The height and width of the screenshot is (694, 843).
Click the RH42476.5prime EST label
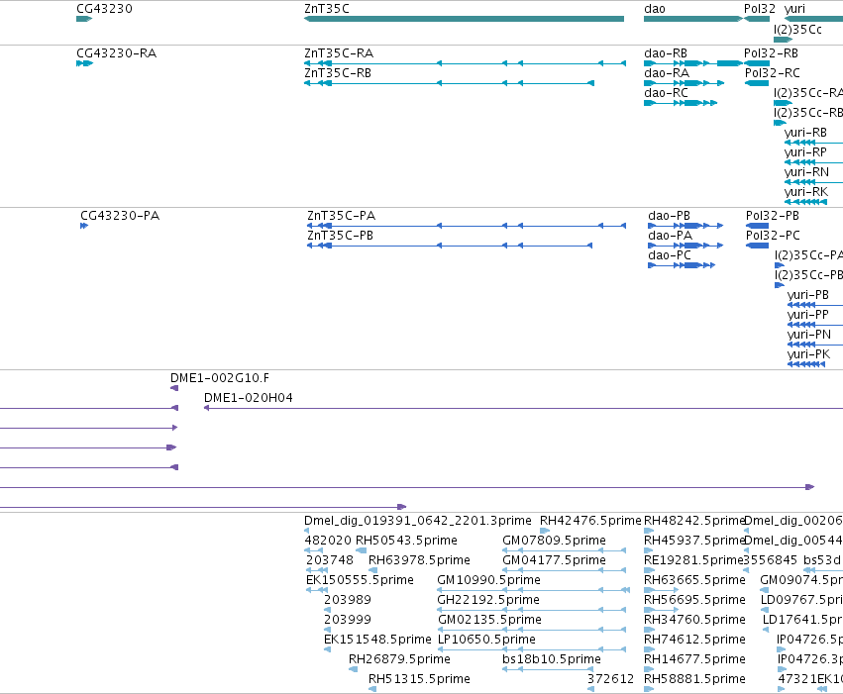pyautogui.click(x=590, y=521)
